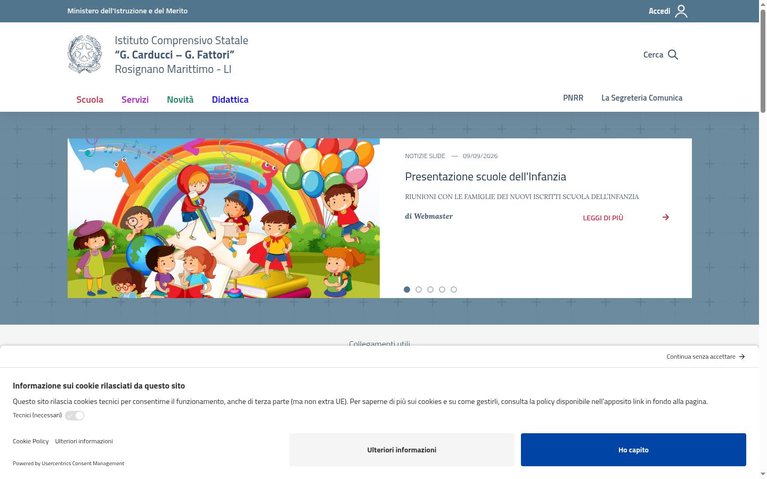Select the second carousel slide dot
This screenshot has height=479, width=767.
coord(419,290)
